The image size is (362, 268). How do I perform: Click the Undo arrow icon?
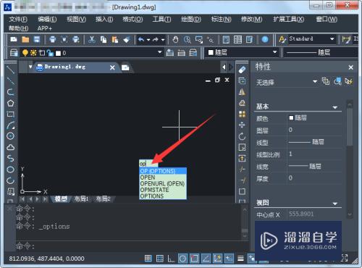[141, 39]
